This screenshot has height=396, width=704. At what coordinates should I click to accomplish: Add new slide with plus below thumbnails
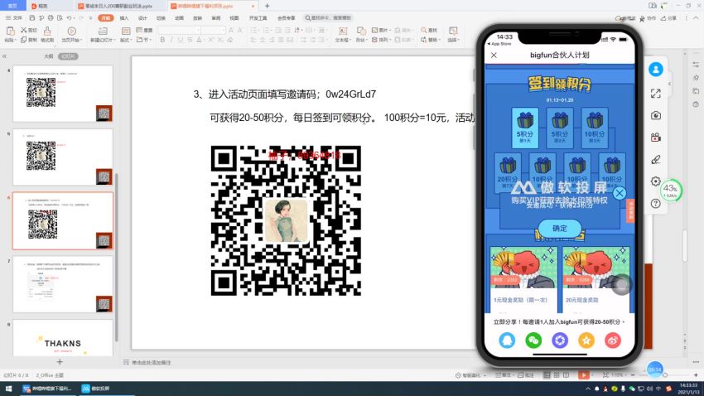tap(60, 361)
